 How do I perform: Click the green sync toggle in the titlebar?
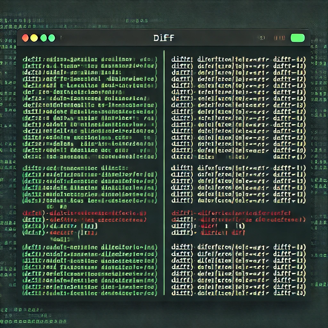pos(297,37)
